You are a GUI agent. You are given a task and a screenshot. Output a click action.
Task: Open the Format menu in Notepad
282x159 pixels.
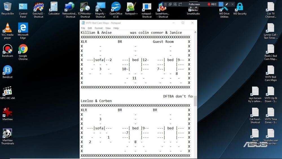click(x=98, y=28)
